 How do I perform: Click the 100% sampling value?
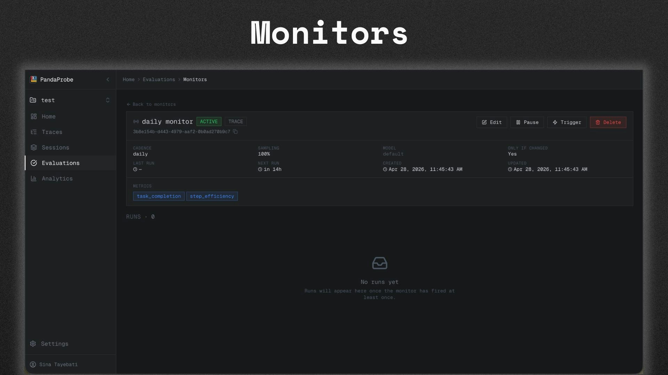(x=264, y=154)
